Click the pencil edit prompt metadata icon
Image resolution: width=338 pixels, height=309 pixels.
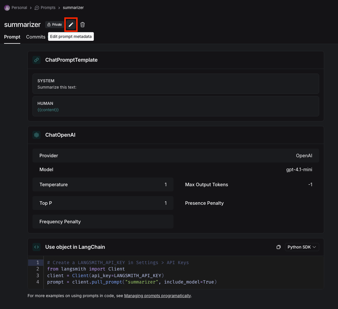click(x=71, y=25)
